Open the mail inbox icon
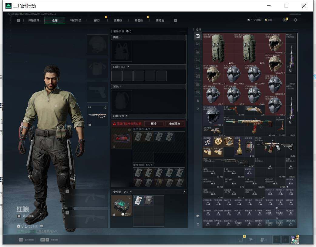The width and height of the screenshot is (316, 247). pyautogui.click(x=285, y=20)
